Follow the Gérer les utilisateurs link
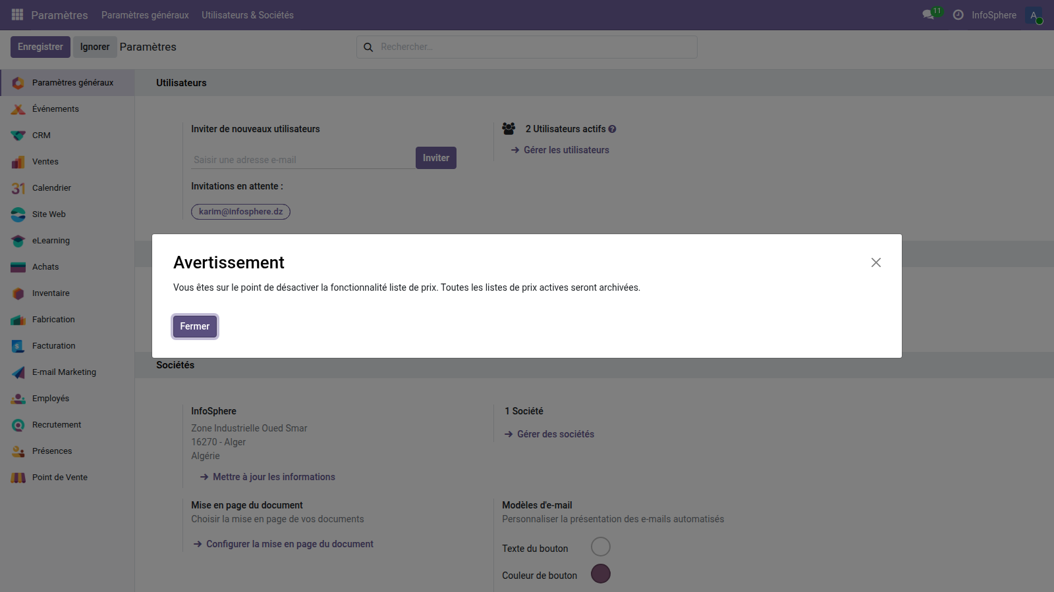 coord(566,150)
